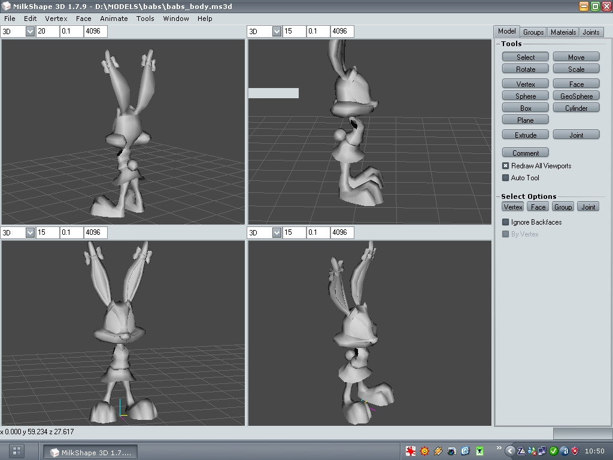Expand hidden tray icons with round arrow
Image resolution: width=613 pixels, height=460 pixels.
(x=509, y=451)
